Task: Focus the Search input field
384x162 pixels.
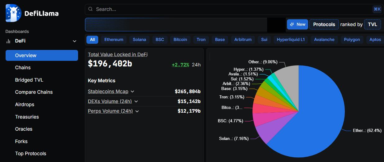Action: (230, 9)
